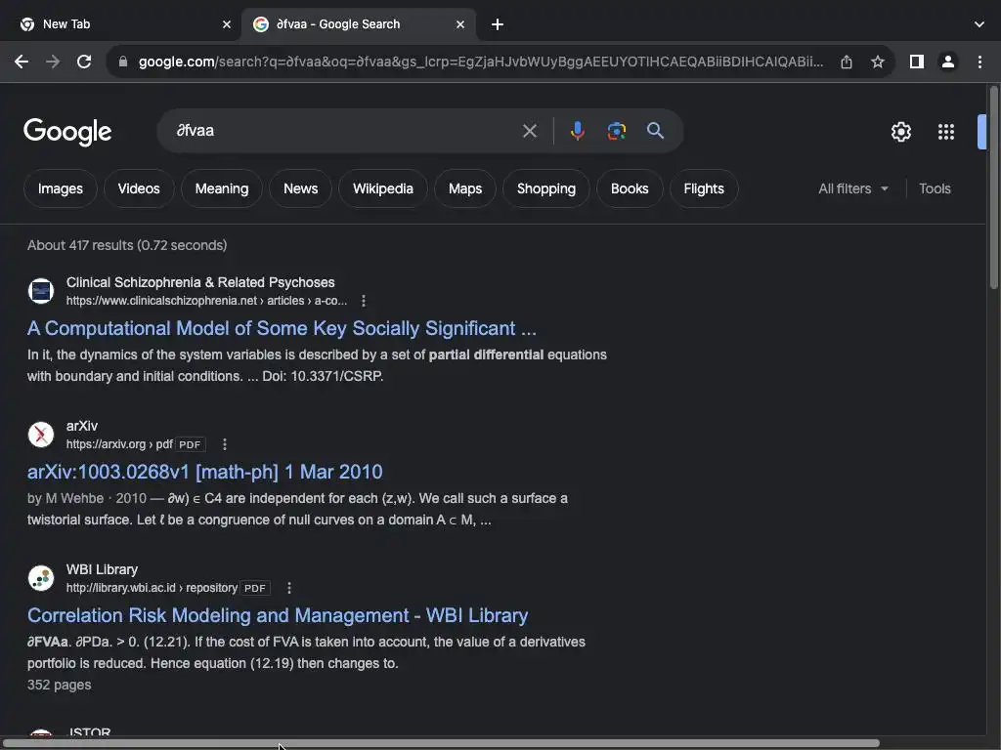Click the arxiv.org pdf URL breadcrumb
The image size is (1001, 750).
point(119,444)
